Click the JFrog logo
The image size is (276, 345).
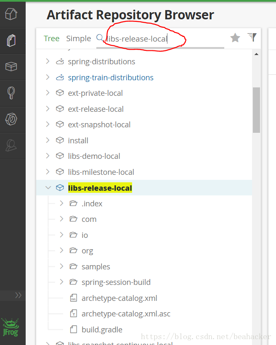pyautogui.click(x=11, y=327)
